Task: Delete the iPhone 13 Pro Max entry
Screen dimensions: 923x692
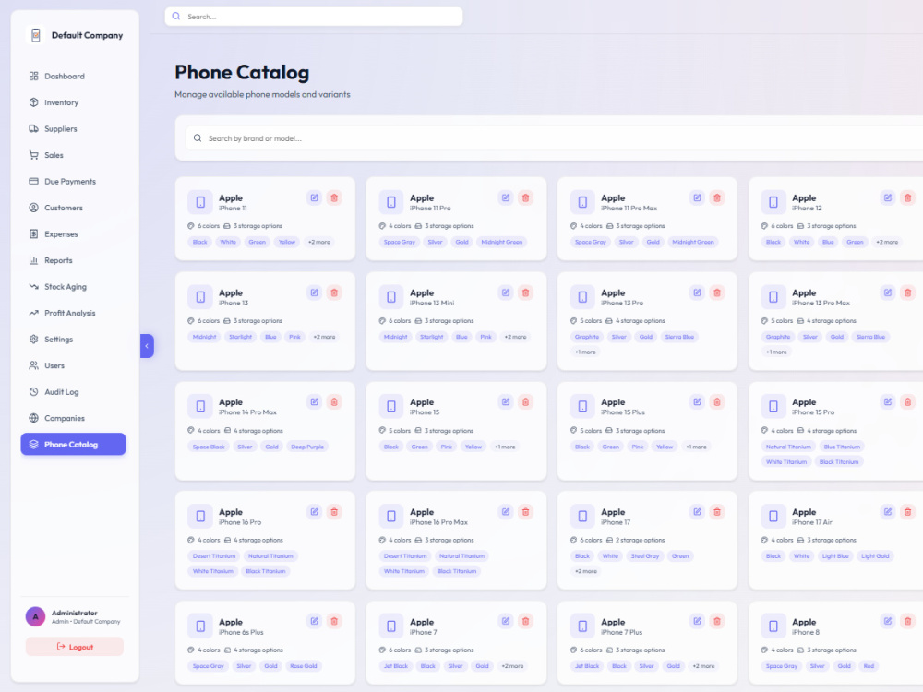Action: tap(907, 292)
